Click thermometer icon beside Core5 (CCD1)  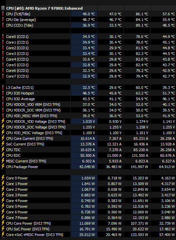point(3,65)
